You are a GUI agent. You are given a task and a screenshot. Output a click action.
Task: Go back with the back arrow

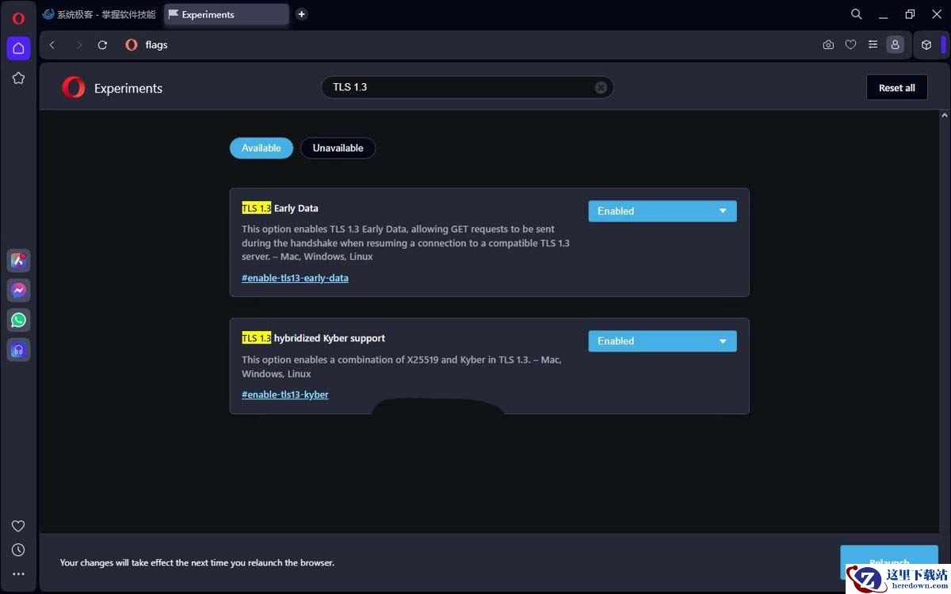click(52, 45)
